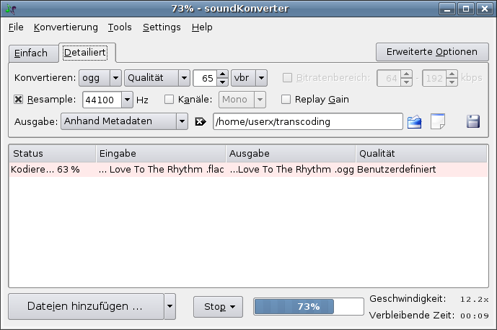Click the soundKonverter title bar app icon

9,9
